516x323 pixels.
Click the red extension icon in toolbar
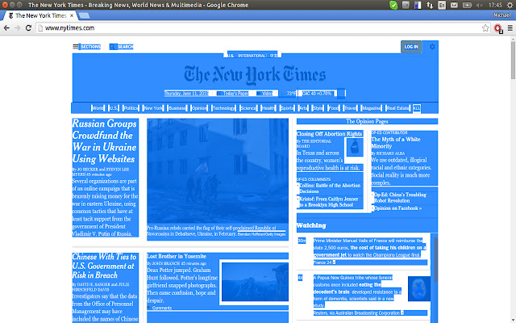pyautogui.click(x=497, y=28)
